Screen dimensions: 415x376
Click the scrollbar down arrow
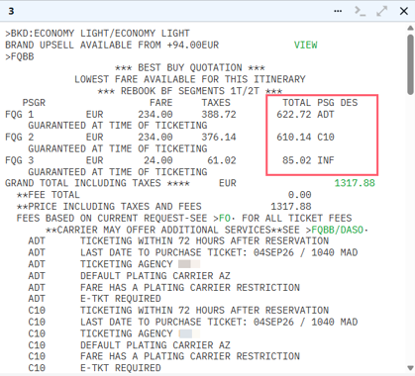[x=410, y=368]
